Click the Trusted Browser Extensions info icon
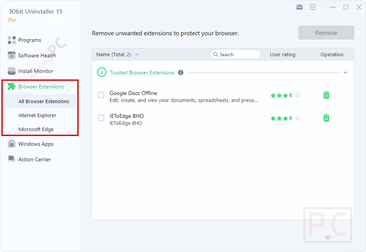 (181, 73)
